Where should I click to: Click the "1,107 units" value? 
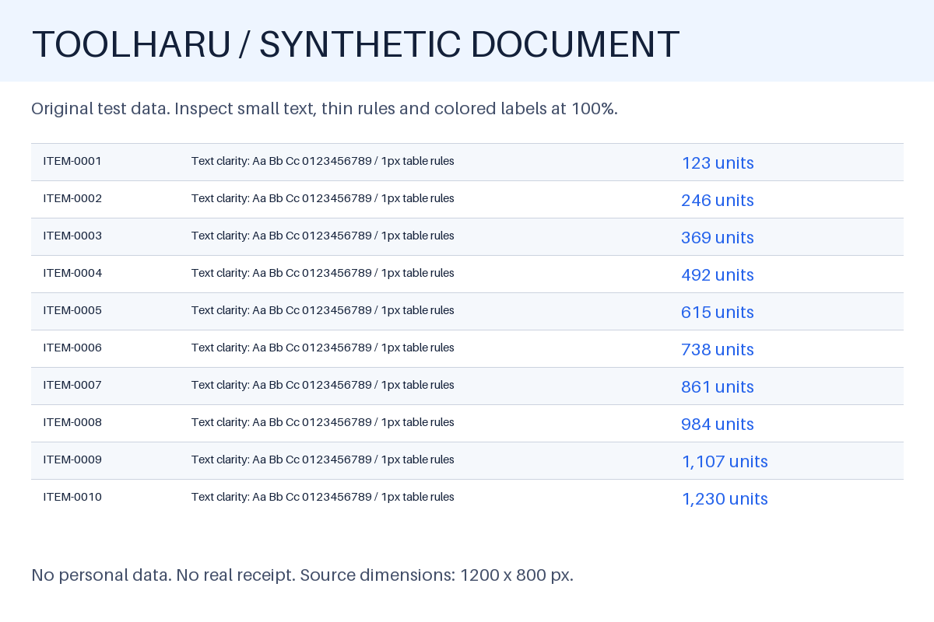[x=725, y=462]
